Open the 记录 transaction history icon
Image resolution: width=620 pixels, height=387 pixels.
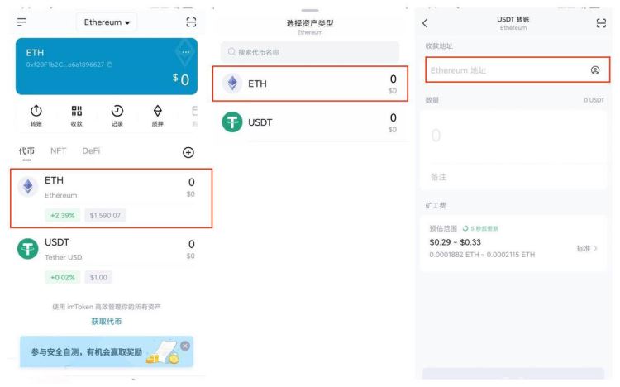point(117,115)
